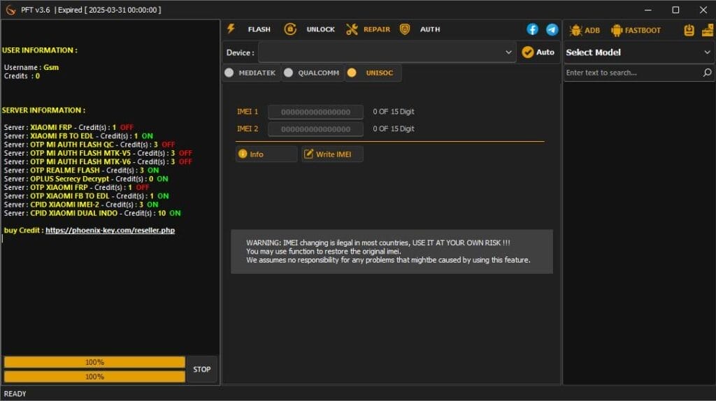
Task: Click the IMEI 1 digit counter text
Action: point(394,112)
